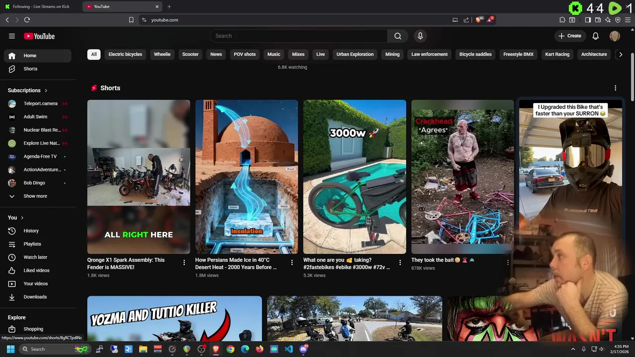The image size is (635, 357).
Task: Open the browser extensions puzzle icon
Action: 562,20
